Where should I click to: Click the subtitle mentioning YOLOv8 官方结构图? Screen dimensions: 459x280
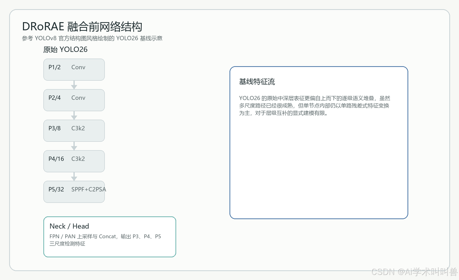tap(92, 38)
